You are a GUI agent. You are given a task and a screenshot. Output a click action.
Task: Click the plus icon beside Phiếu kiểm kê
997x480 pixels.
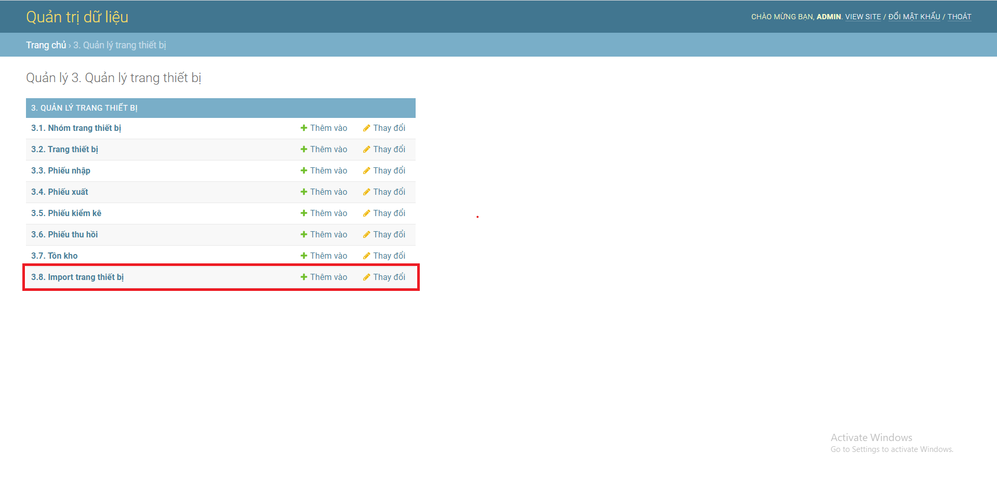pyautogui.click(x=303, y=213)
